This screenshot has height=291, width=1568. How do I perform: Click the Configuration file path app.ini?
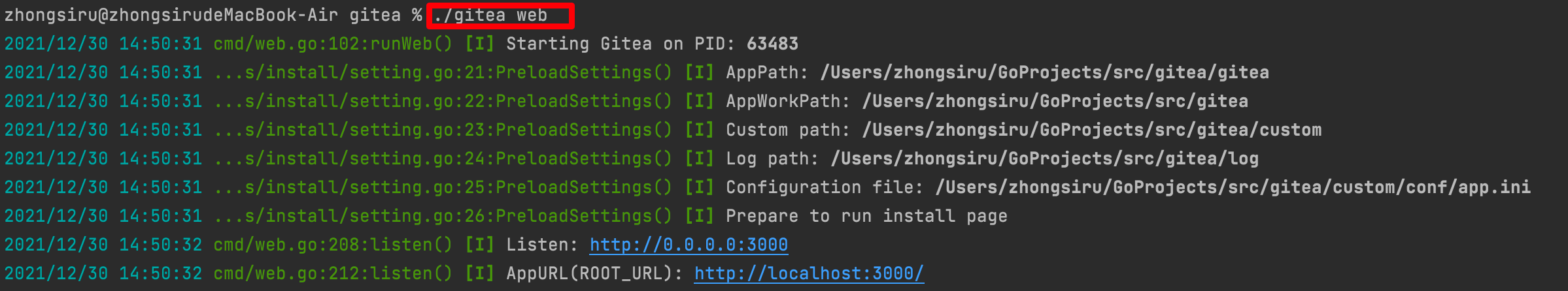click(x=1233, y=187)
